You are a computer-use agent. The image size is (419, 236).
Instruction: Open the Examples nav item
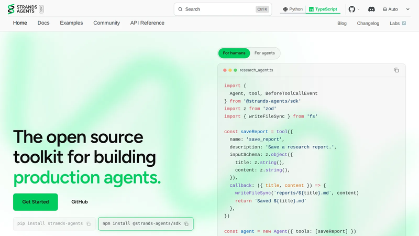click(71, 23)
